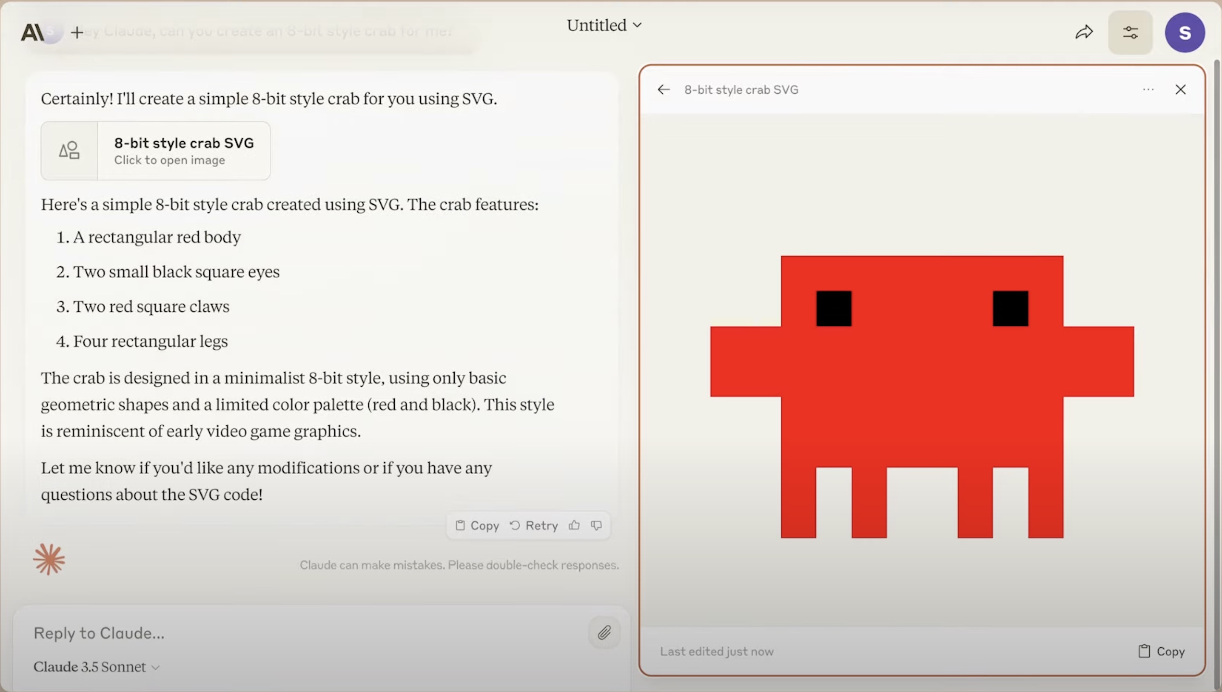1222x692 pixels.
Task: Click the paperclip attachment icon
Action: (604, 632)
